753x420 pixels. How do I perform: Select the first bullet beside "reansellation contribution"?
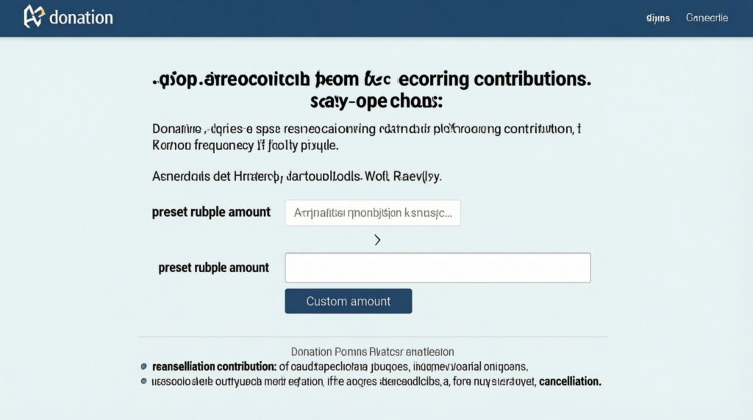coord(143,366)
